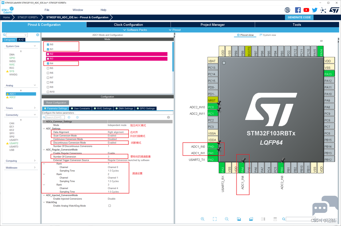Image resolution: width=341 pixels, height=226 pixels.
Task: Enable Analog WatchDog Mode checkbox
Action: [110, 206]
